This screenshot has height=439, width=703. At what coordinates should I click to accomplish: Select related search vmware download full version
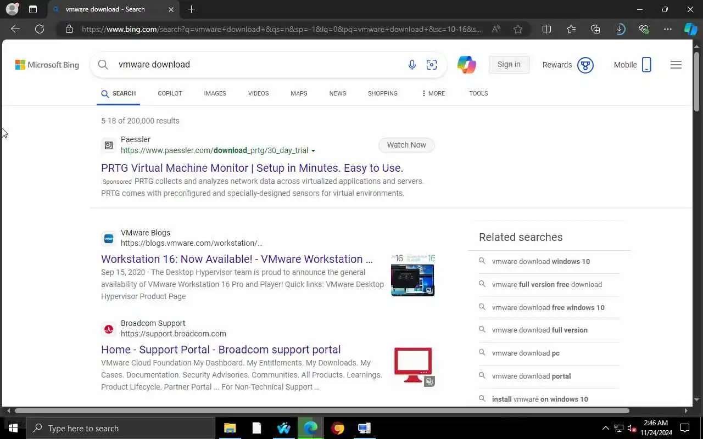click(x=540, y=330)
